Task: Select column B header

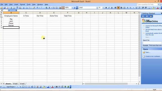Action: [x=11, y=13]
